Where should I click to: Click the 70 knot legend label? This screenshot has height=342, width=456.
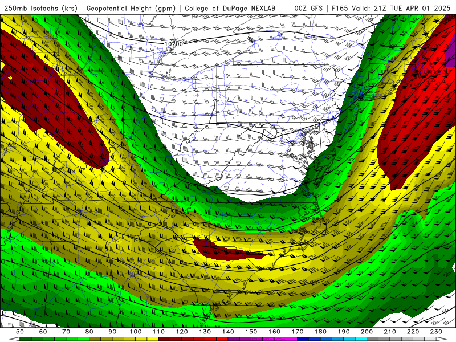[66, 332]
